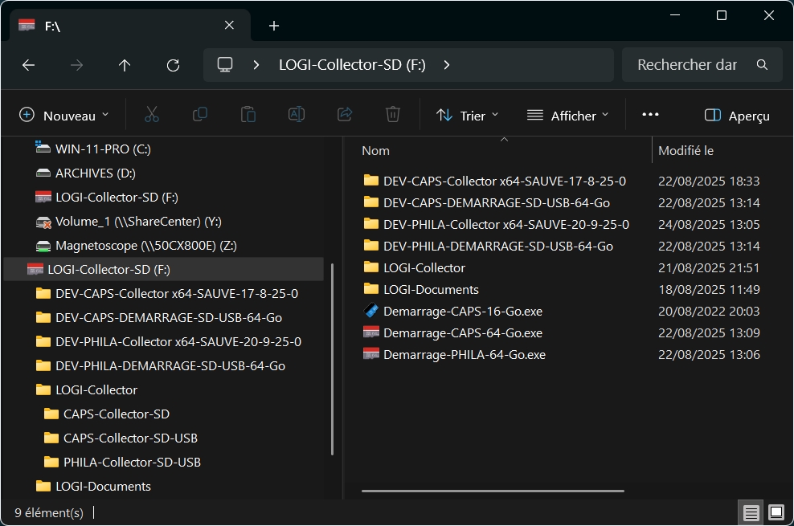Click the Magnetoscope (Z:) network drive icon
The image size is (794, 526).
point(43,246)
